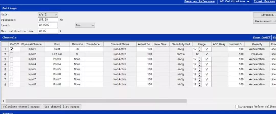
Task: Tick the On/Off checkbox for Input7
Action: pyautogui.click(x=11, y=79)
